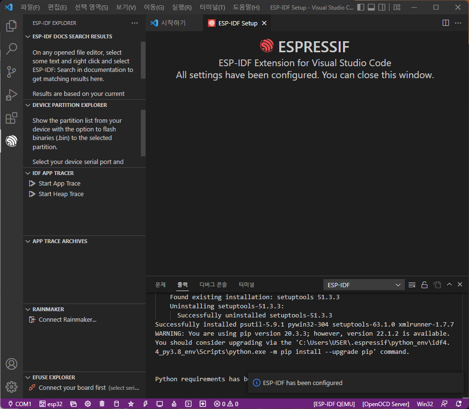The height and width of the screenshot is (409, 469).
Task: Collapse Rainmaker section
Action: [28, 309]
